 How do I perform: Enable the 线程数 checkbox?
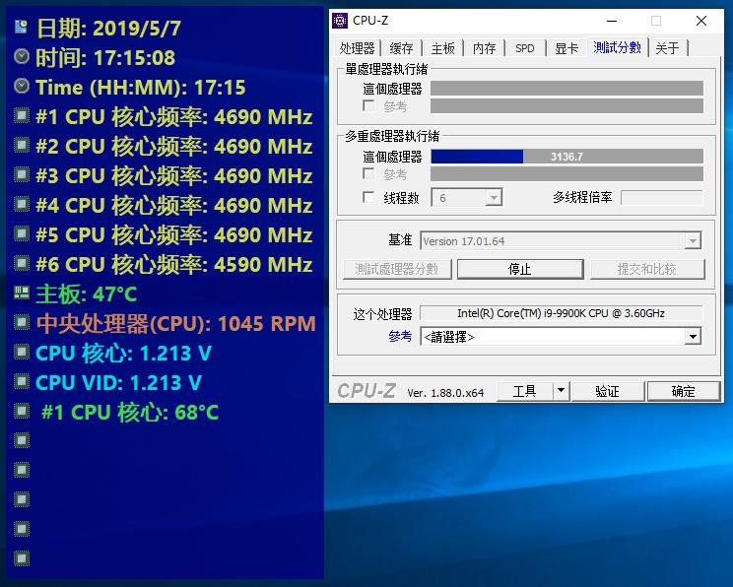tap(368, 197)
